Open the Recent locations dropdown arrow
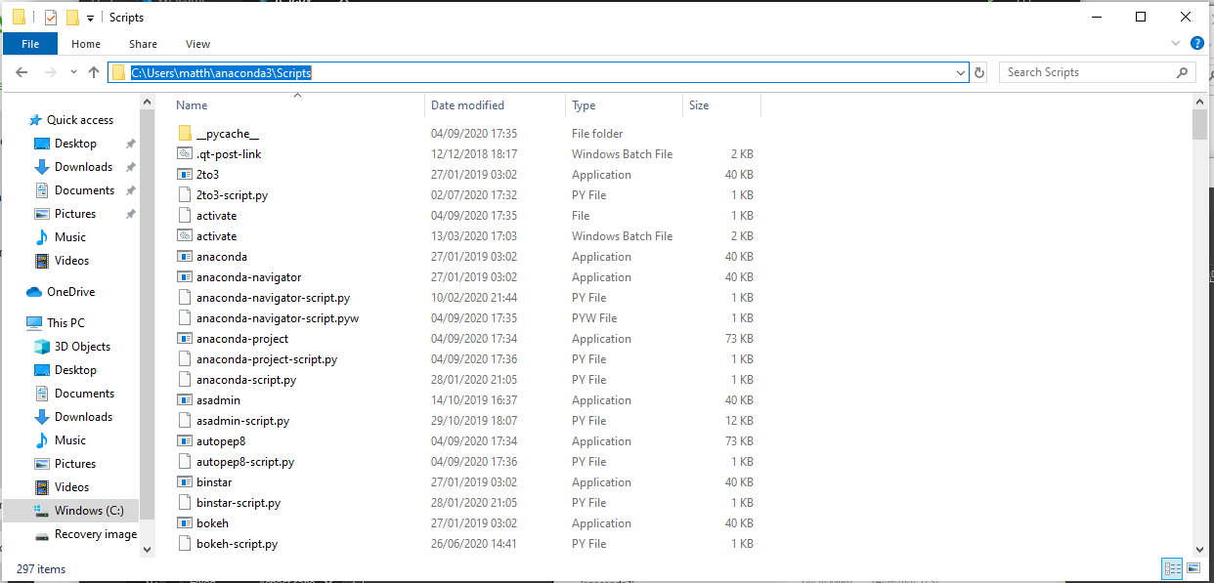1214x583 pixels. (x=74, y=72)
